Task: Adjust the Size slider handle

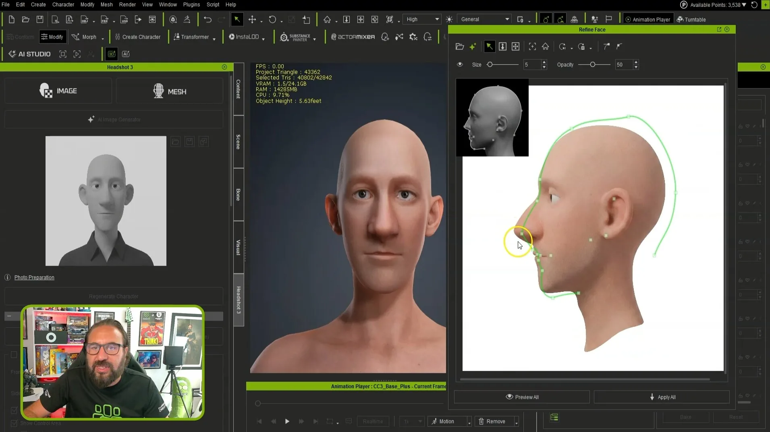Action: point(490,64)
